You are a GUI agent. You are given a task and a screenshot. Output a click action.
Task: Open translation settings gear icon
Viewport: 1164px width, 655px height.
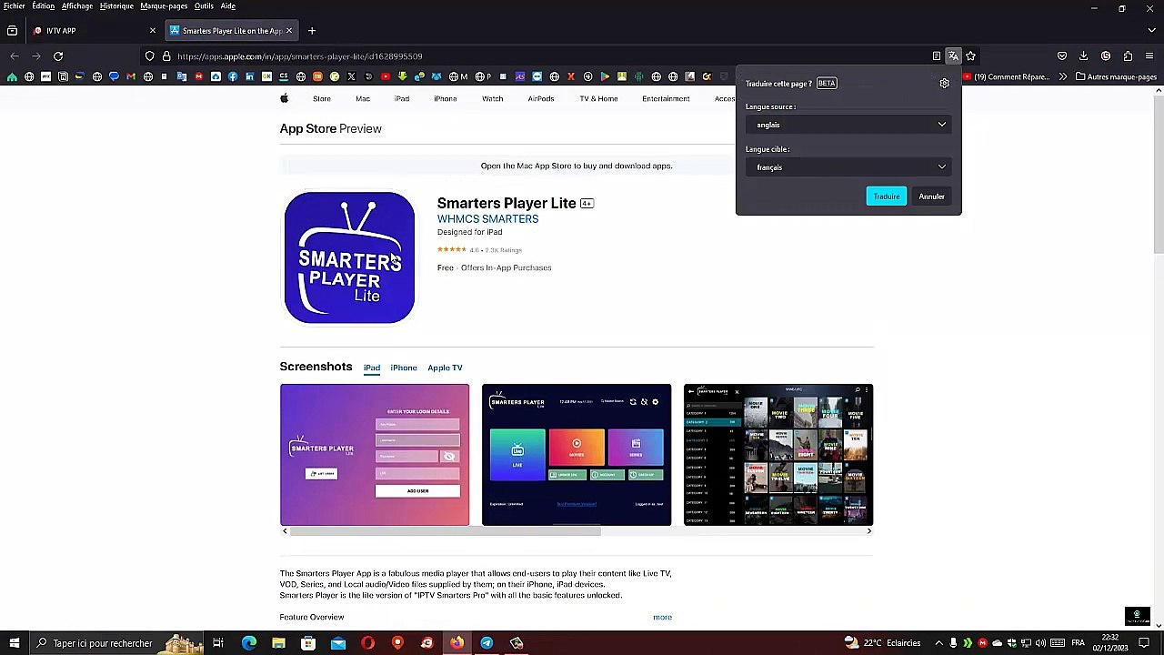[945, 84]
